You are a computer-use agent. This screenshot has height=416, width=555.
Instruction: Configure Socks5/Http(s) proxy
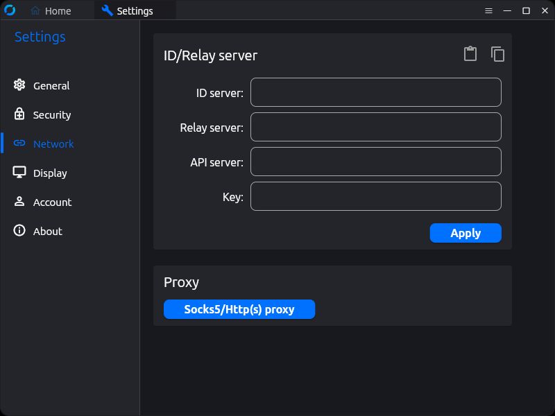pyautogui.click(x=239, y=309)
